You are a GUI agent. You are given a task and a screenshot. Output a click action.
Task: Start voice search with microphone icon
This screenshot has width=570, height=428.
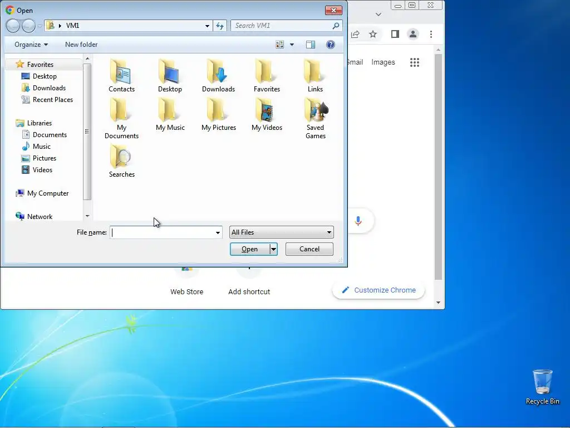coord(358,221)
